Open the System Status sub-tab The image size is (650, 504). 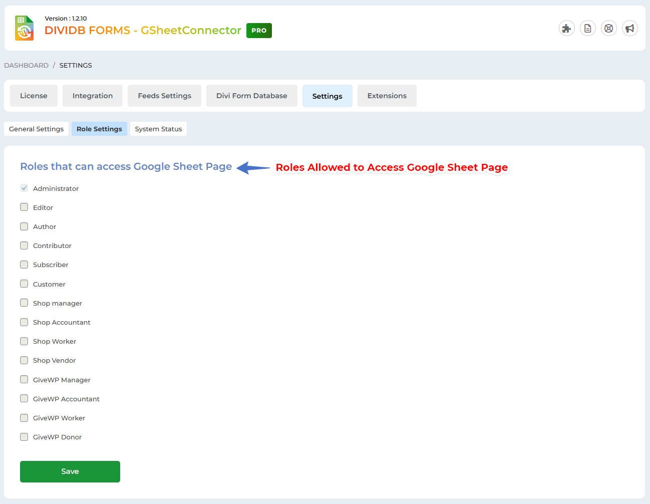(158, 129)
